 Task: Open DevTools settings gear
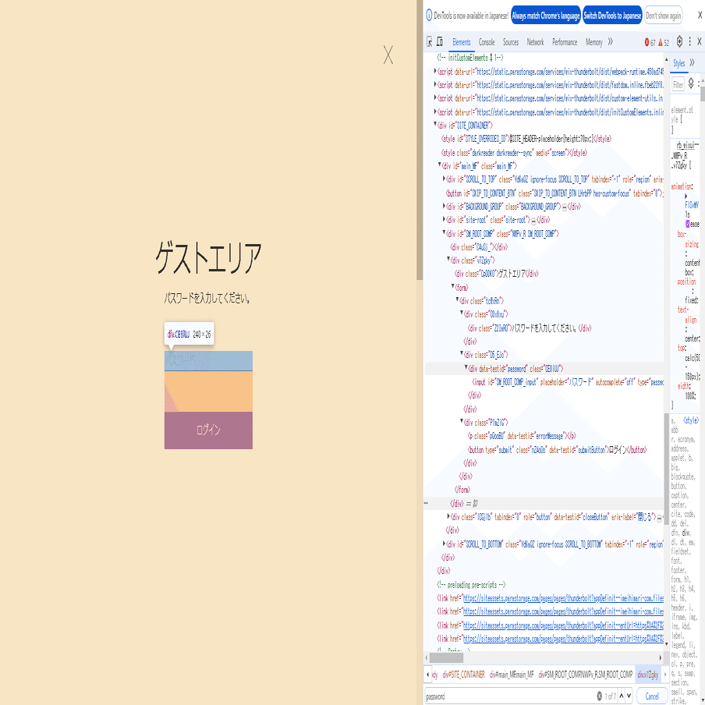tap(679, 41)
